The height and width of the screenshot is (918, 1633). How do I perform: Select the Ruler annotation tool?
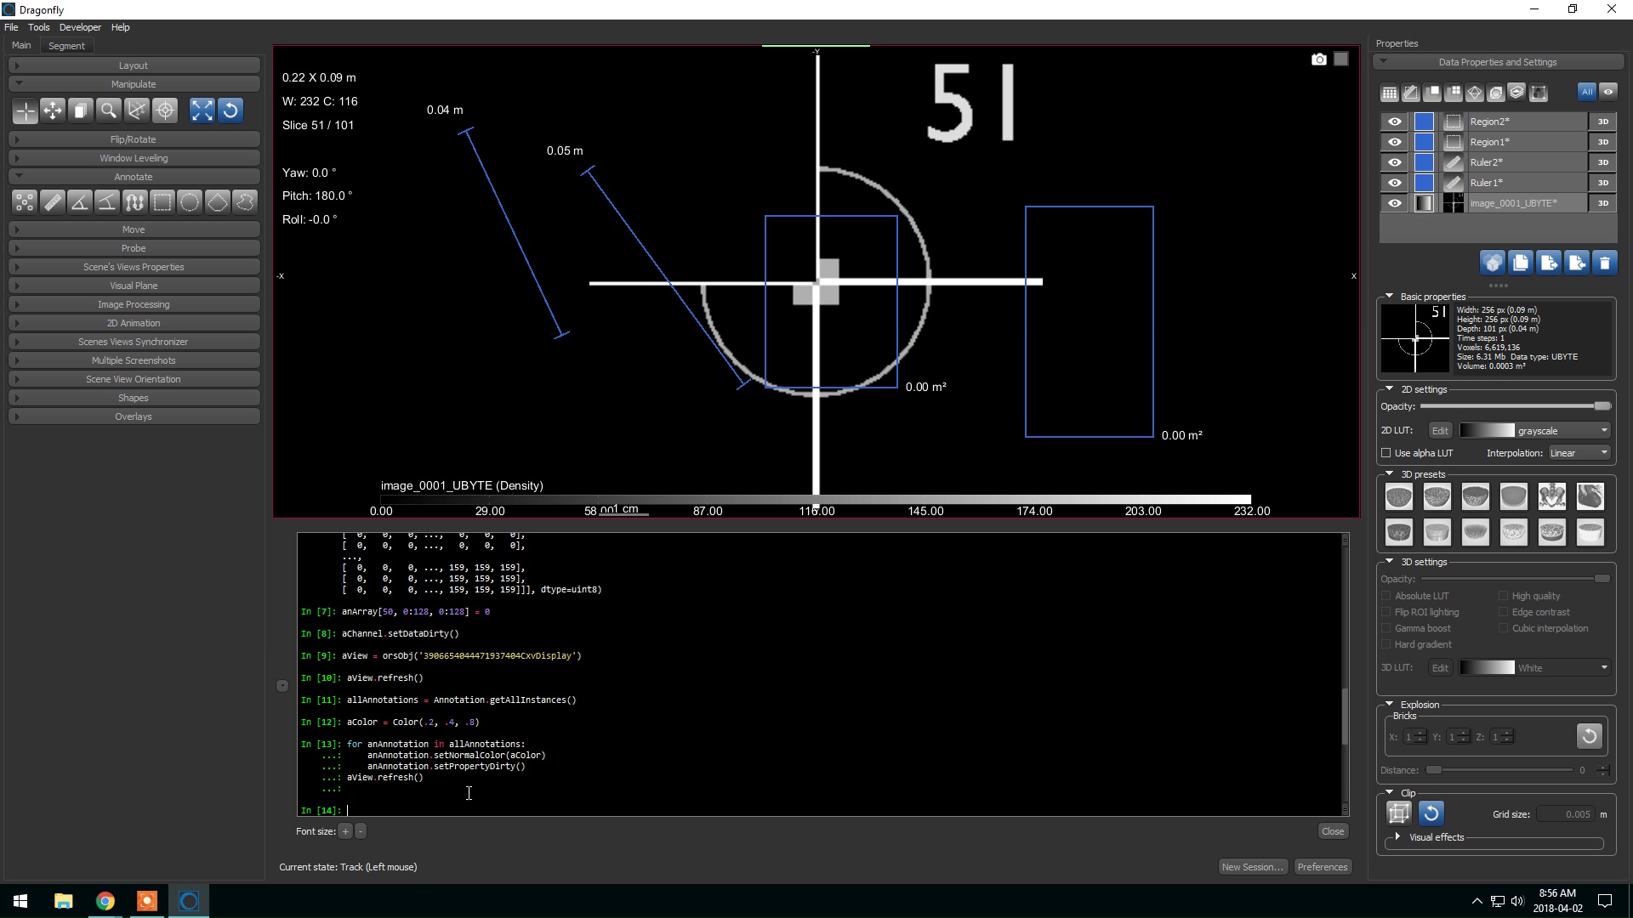tap(53, 202)
